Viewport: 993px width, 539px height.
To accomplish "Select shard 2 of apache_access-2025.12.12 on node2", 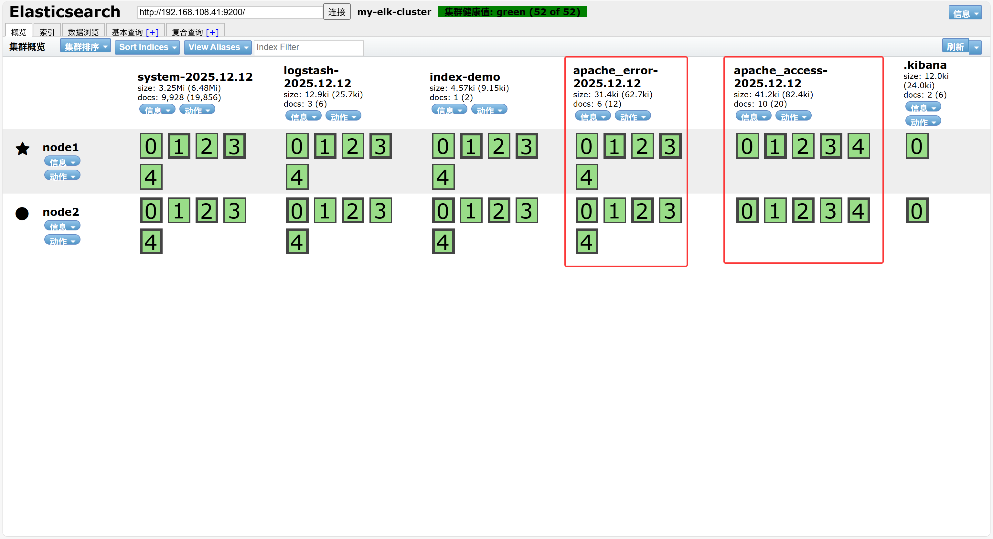I will tap(803, 211).
